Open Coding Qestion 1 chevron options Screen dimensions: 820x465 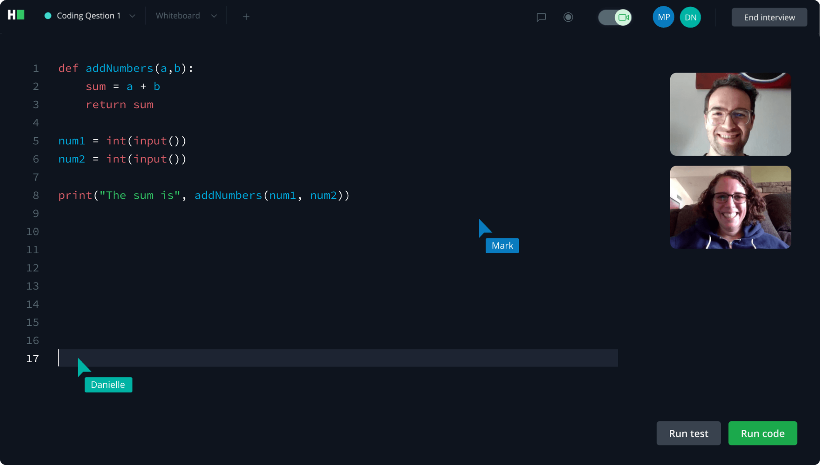pyautogui.click(x=132, y=16)
